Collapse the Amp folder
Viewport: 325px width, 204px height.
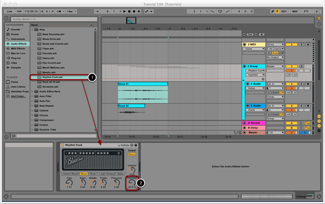32,30
